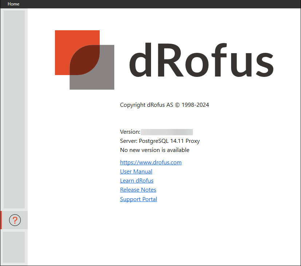The image size is (301, 266).
Task: Click the tall gray panel in the sidebar
Action: point(14,109)
